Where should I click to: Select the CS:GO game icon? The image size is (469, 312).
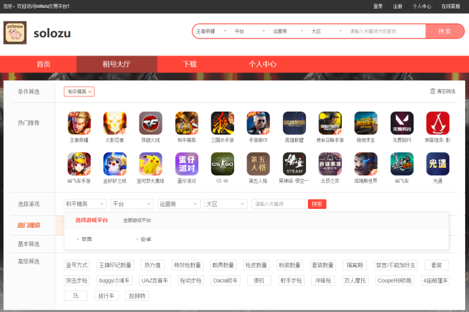222,164
